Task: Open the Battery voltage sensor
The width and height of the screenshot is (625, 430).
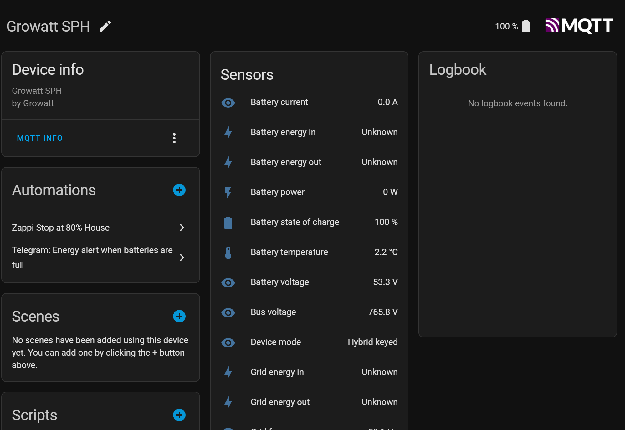Action: [x=309, y=282]
